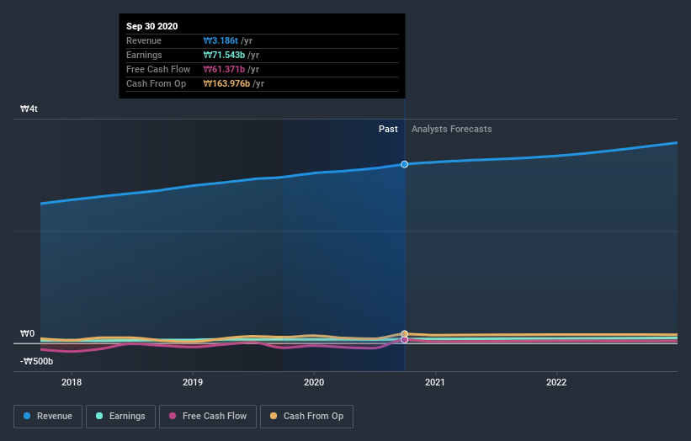
Task: Toggle the Earnings legend series
Action: (x=120, y=417)
